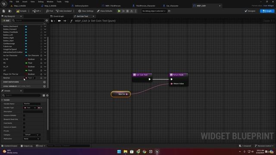Toggle visibility eye for As Car Character
Screen dimensions: 276x155
(x=45, y=56)
